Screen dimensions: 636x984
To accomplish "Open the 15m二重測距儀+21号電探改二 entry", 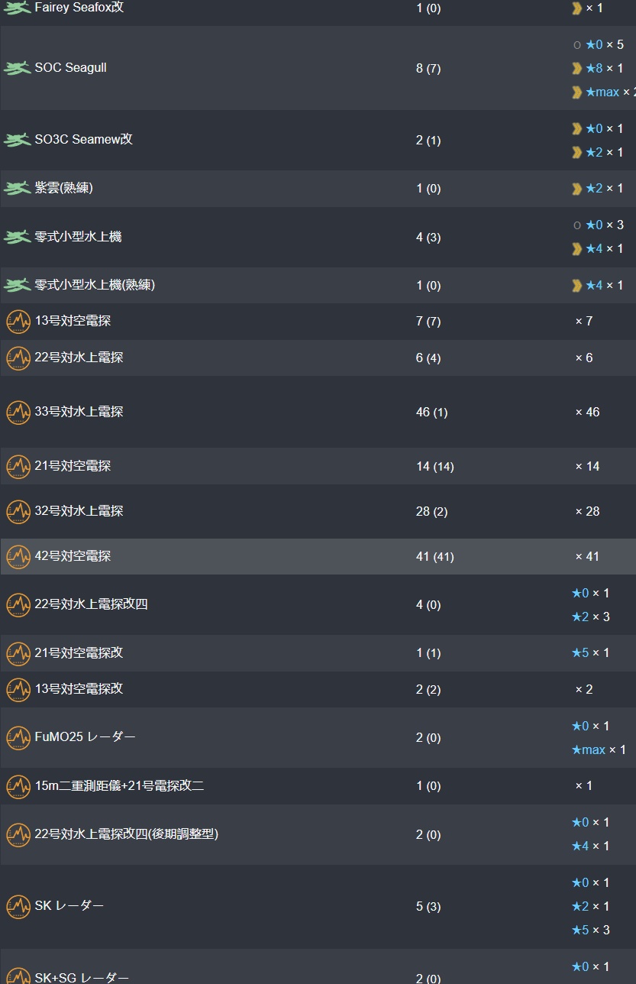I will click(x=119, y=785).
